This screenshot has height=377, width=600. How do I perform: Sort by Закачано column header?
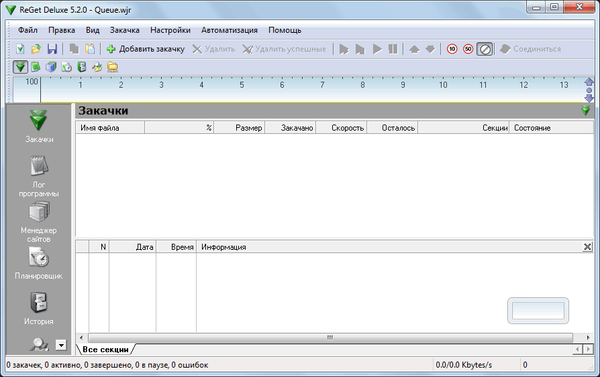[x=291, y=128]
